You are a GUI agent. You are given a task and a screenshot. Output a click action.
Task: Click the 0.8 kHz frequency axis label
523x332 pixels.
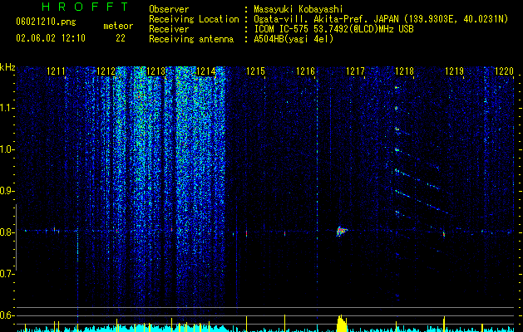point(7,232)
